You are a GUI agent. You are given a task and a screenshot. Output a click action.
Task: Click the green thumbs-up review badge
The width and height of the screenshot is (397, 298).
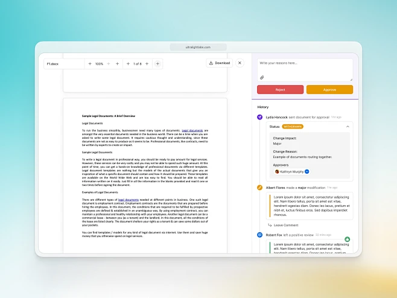pyautogui.click(x=347, y=239)
